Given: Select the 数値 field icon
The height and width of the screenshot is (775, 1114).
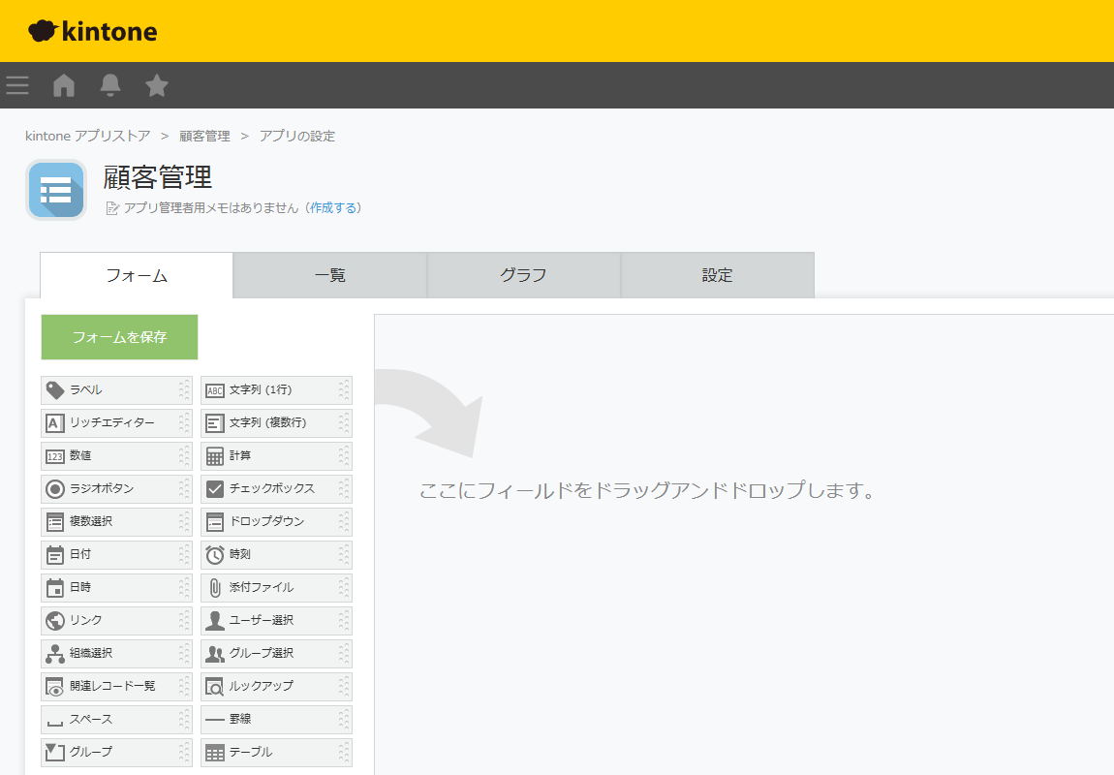Looking at the screenshot, I should coord(54,456).
